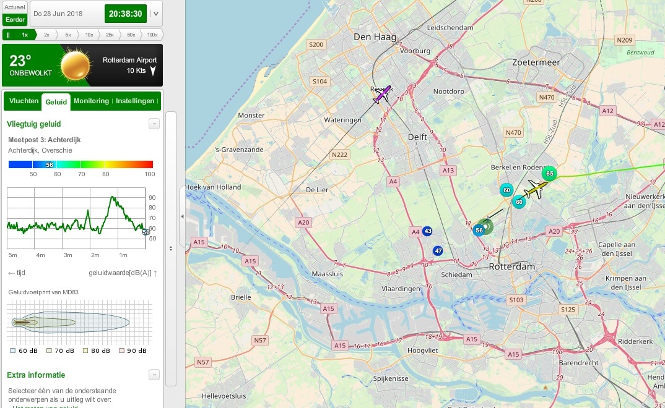This screenshot has width=665, height=408.
Task: Click the 80 dB legend swatch
Action: [85, 351]
